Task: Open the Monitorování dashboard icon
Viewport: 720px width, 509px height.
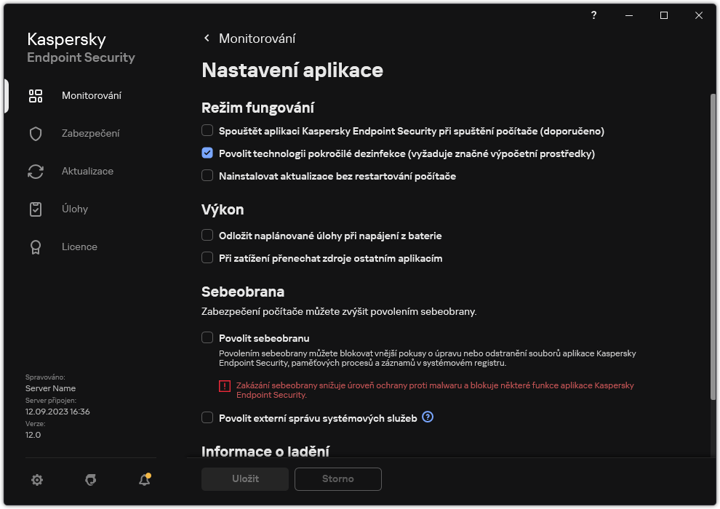Action: (36, 95)
